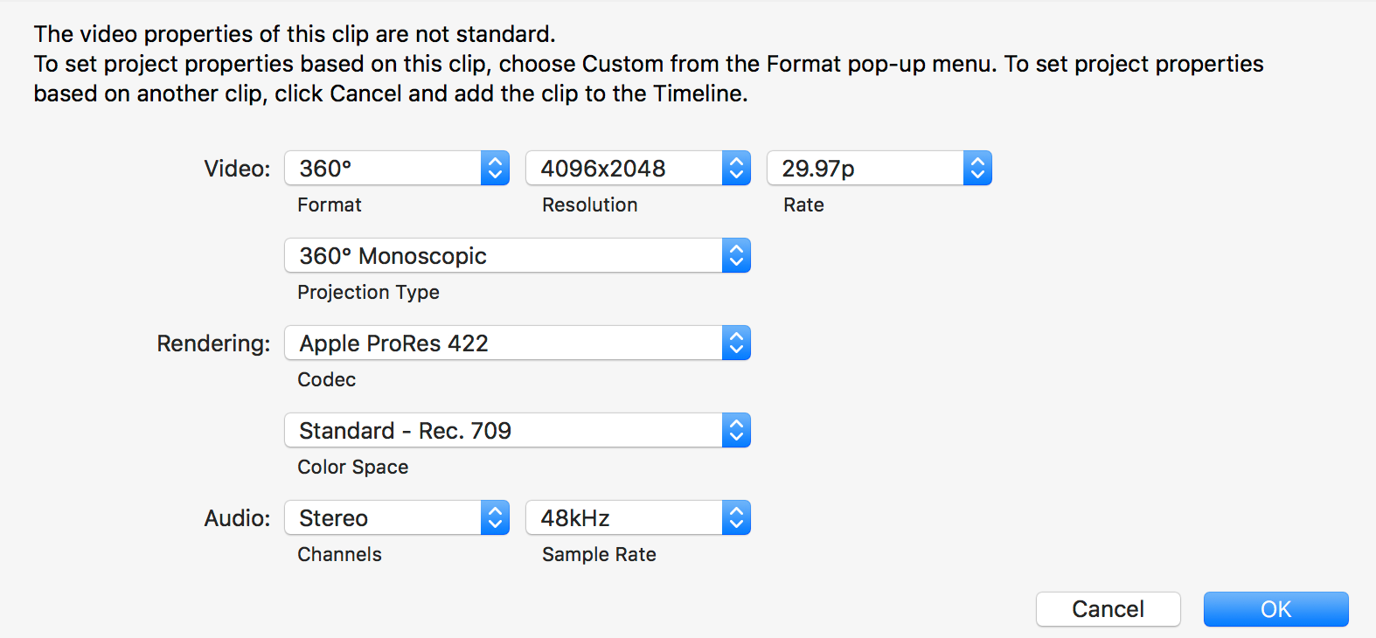Click the blue arrows beside 4096x2048
The height and width of the screenshot is (638, 1376).
coord(736,168)
